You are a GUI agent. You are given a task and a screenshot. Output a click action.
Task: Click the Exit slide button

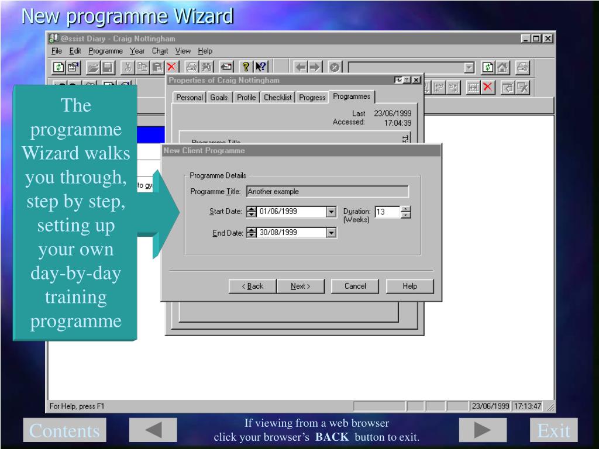click(x=553, y=430)
